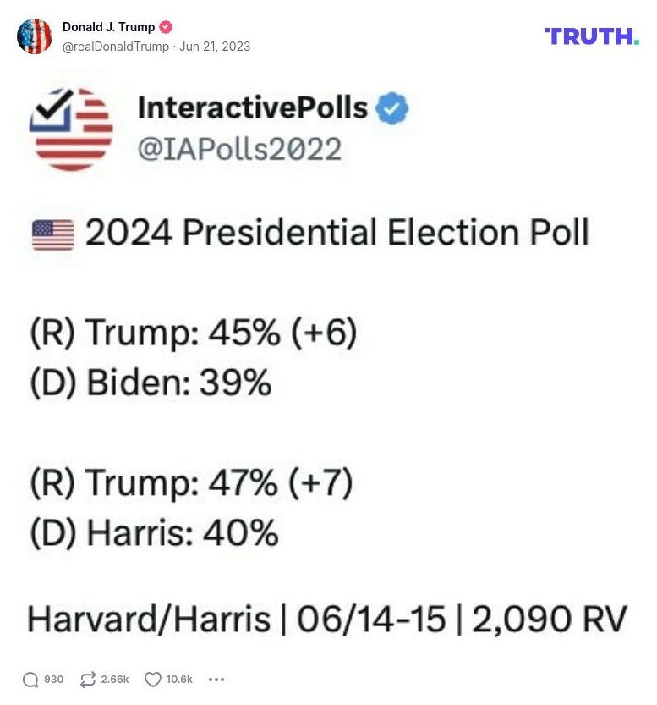Click the TRUTH logo in the top corner
The width and height of the screenshot is (657, 705).
click(594, 36)
